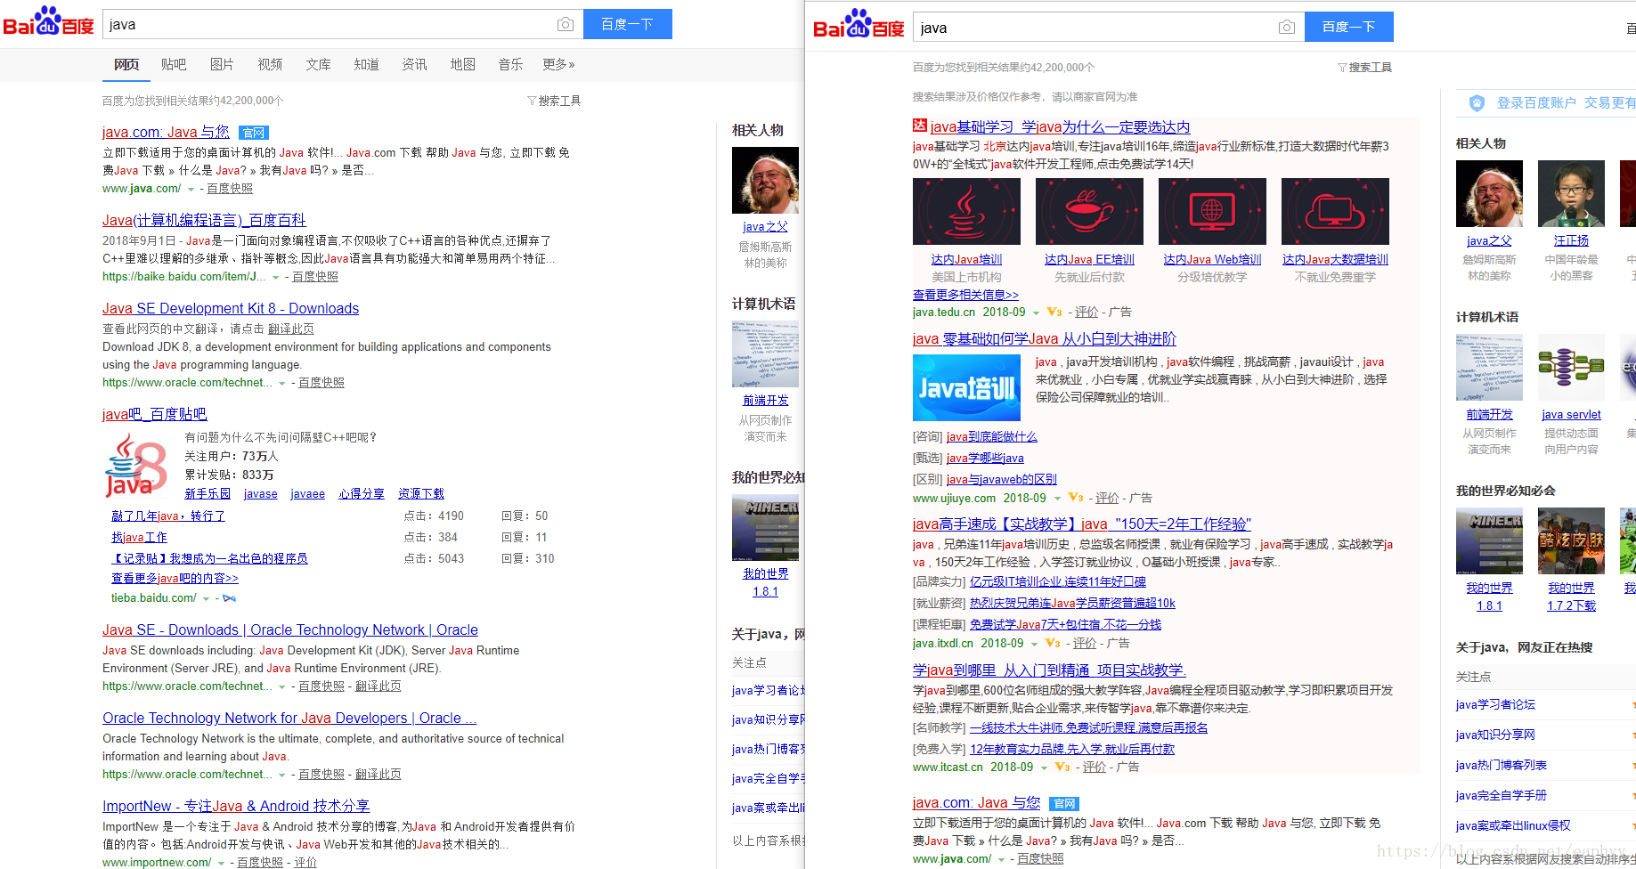Click the 官网 badge in left window
This screenshot has height=869, width=1636.
(254, 133)
